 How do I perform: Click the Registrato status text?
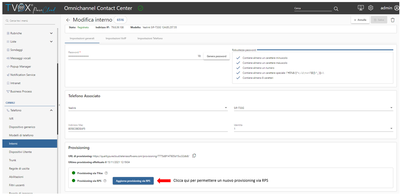coord(83,27)
